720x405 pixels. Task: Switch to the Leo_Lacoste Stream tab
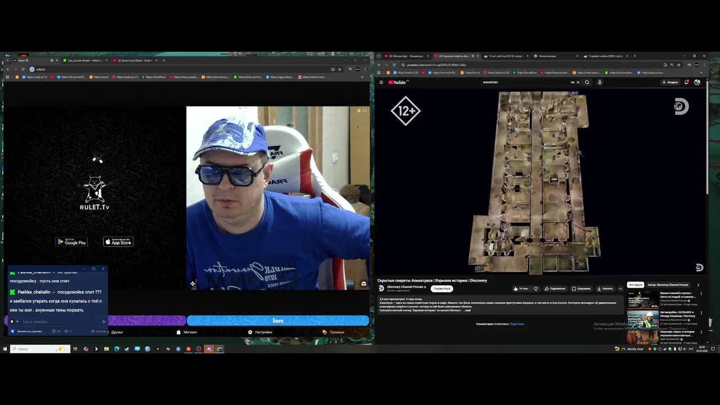(x=86, y=60)
